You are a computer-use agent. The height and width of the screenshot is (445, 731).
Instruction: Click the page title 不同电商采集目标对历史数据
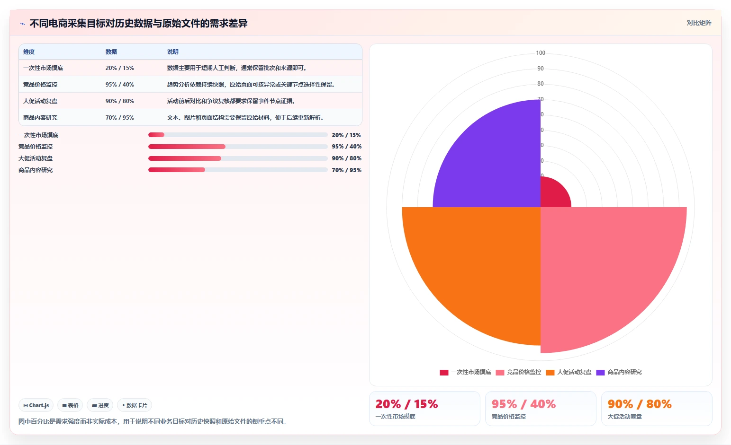pos(138,24)
